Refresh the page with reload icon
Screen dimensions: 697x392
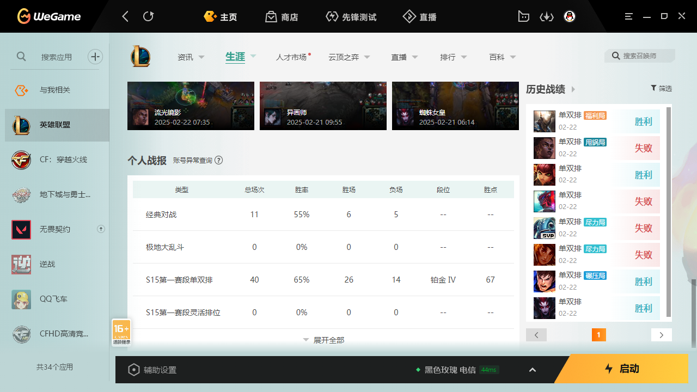click(x=148, y=16)
